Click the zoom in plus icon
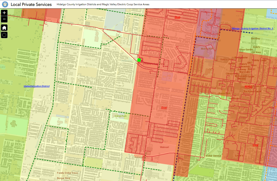The height and width of the screenshot is (181, 277). pyautogui.click(x=4, y=12)
